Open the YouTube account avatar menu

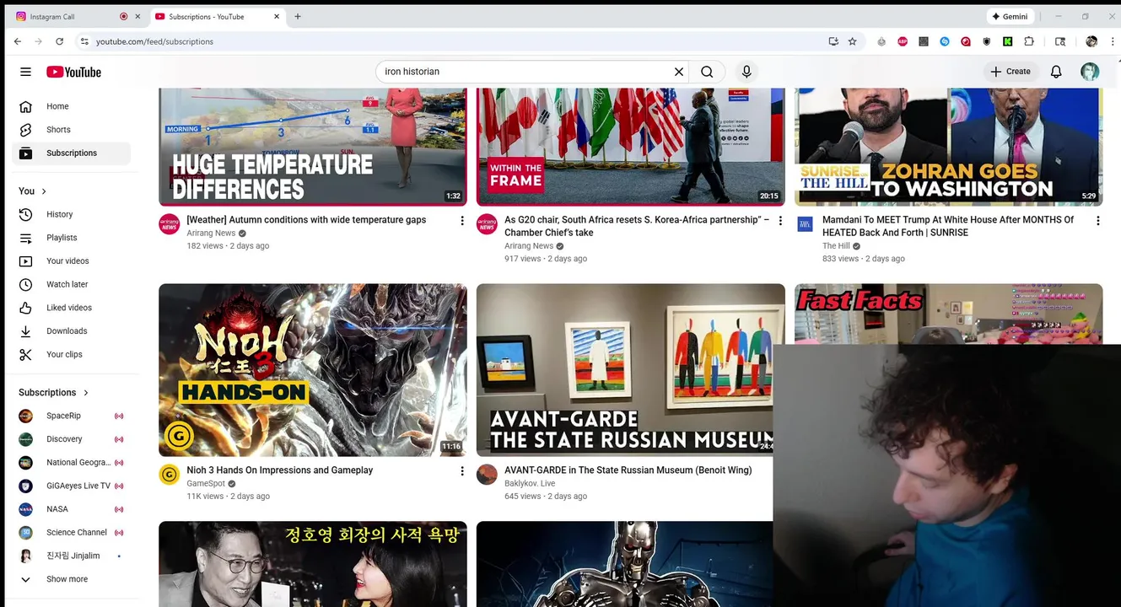click(1090, 72)
